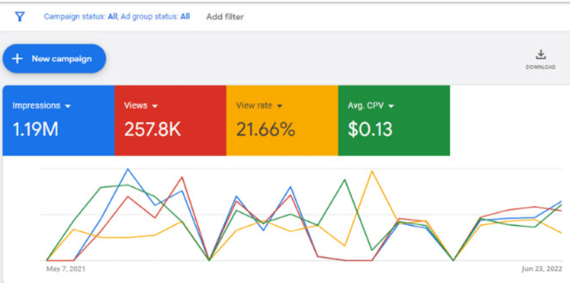The width and height of the screenshot is (570, 283).
Task: Click the tallest peak of the yellow line
Action: [x=371, y=171]
